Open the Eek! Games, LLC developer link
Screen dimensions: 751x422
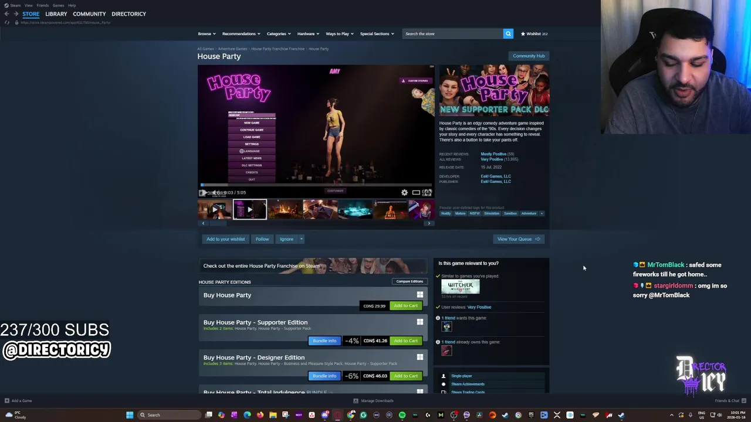[496, 176]
